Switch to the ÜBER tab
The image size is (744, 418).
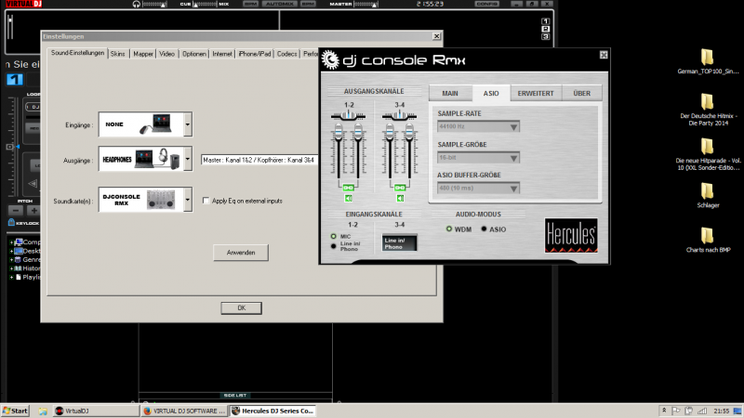[582, 94]
